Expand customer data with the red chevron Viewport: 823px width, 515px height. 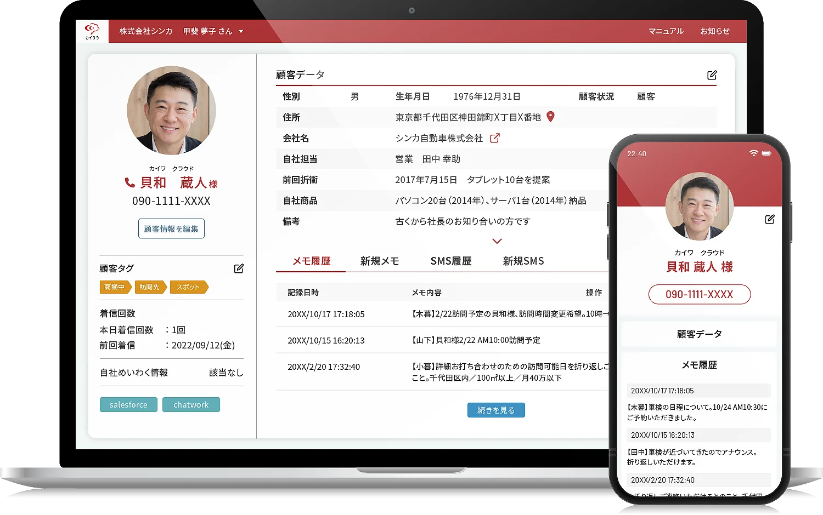(497, 241)
